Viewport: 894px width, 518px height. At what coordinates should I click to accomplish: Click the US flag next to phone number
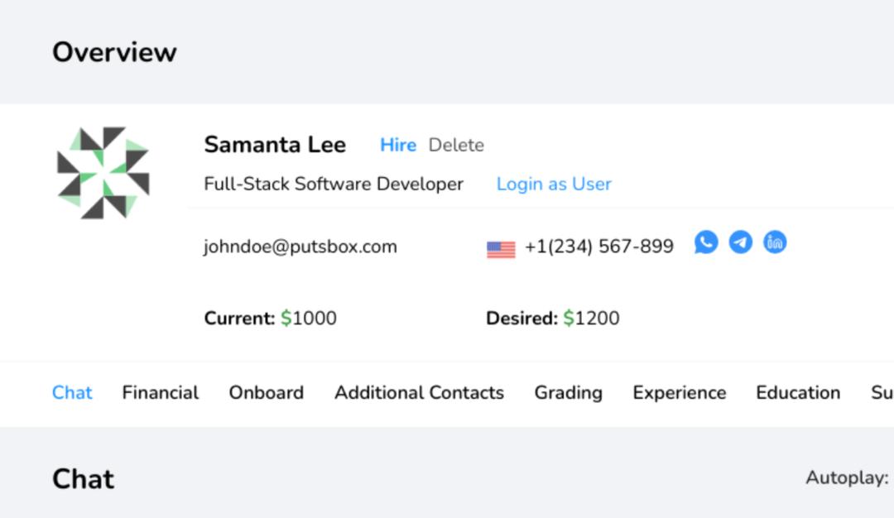(501, 246)
